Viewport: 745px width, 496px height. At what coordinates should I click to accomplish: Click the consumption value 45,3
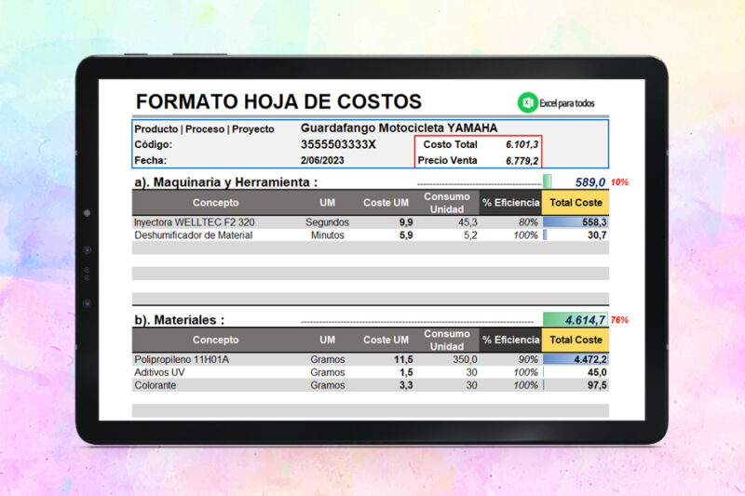pyautogui.click(x=467, y=222)
